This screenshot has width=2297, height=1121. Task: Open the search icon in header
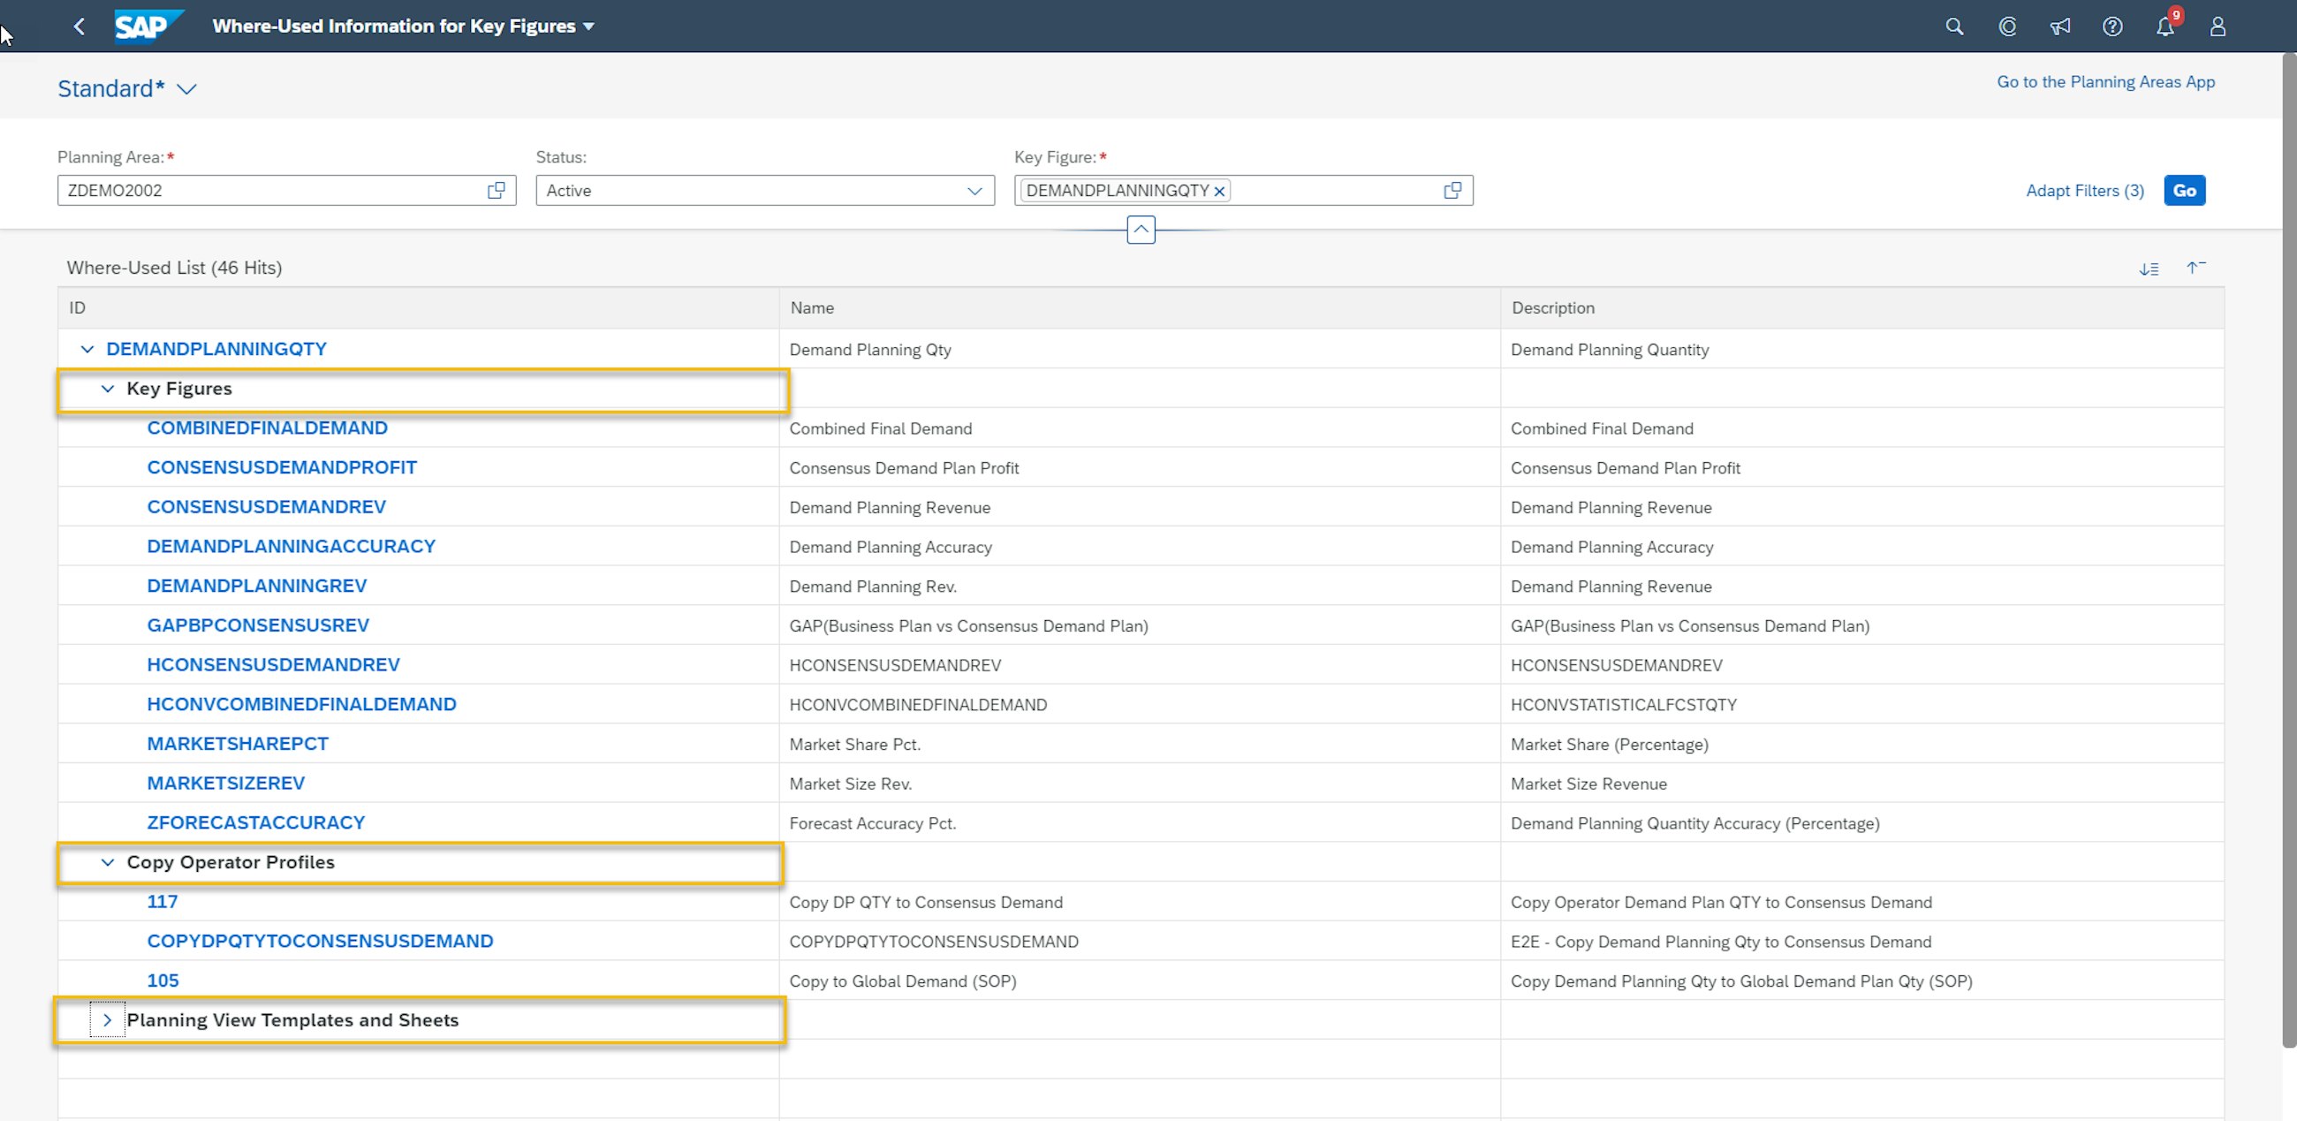(1953, 27)
